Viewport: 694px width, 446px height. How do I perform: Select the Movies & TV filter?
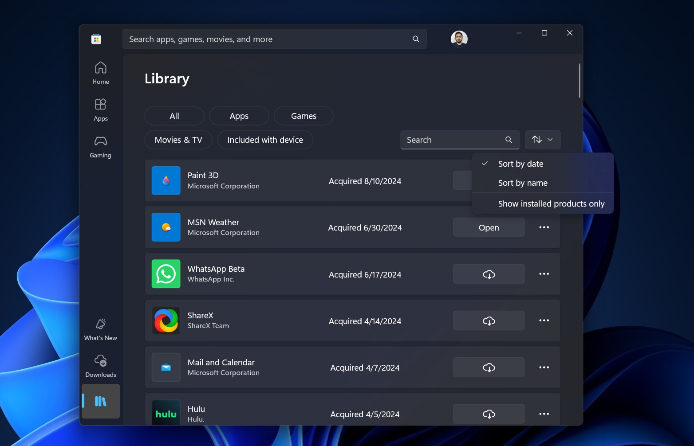tap(178, 140)
